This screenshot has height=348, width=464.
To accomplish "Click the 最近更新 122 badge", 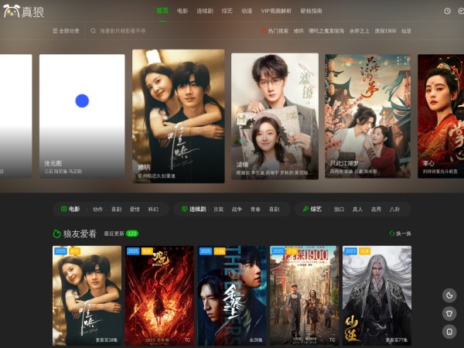I will pyautogui.click(x=132, y=233).
